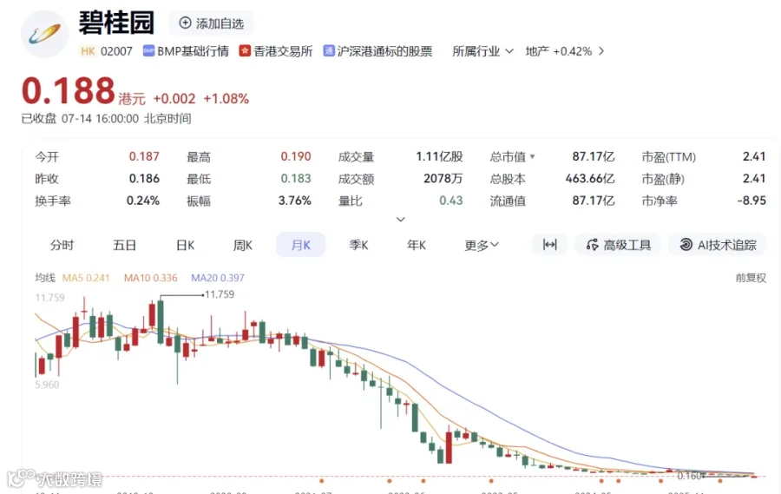Click the 5.960 y-axis price label
Image resolution: width=781 pixels, height=494 pixels.
pos(47,385)
